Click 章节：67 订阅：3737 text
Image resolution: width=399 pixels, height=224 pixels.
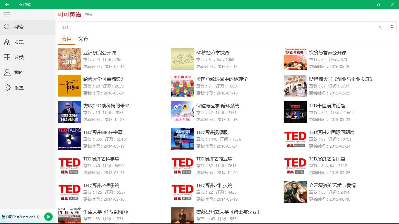pyautogui.click(x=329, y=86)
